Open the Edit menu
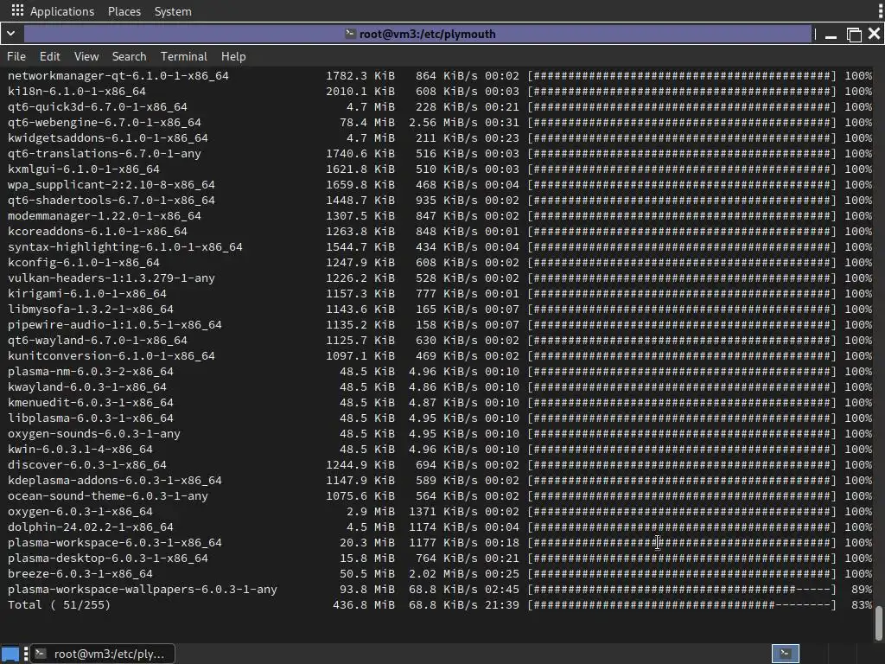 [49, 56]
